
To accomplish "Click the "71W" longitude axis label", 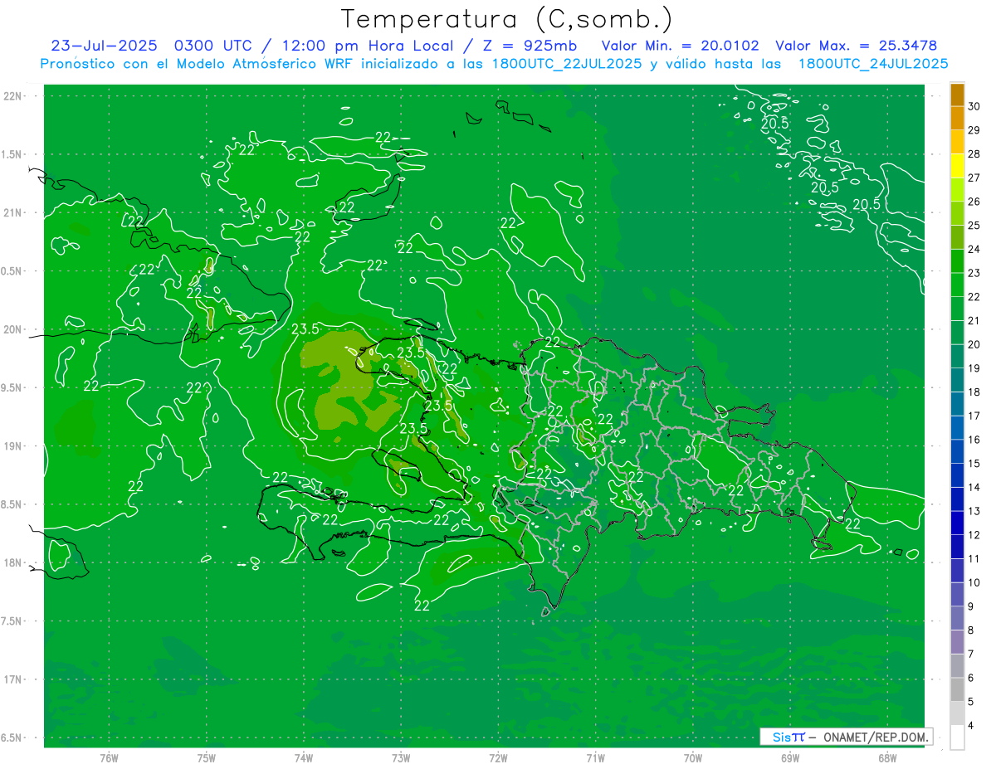I will click(x=595, y=758).
